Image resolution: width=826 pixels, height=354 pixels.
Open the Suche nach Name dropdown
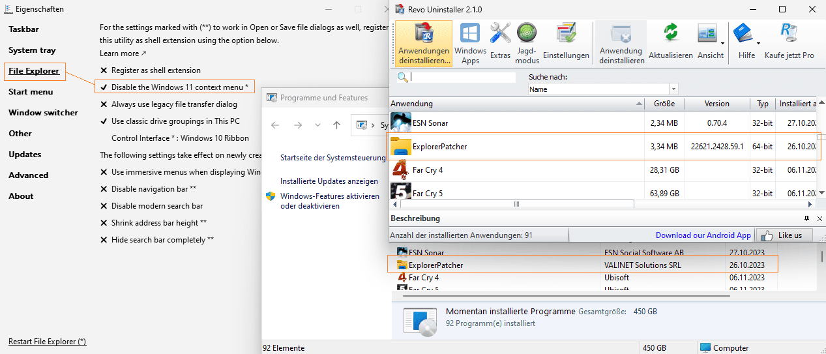tap(673, 89)
